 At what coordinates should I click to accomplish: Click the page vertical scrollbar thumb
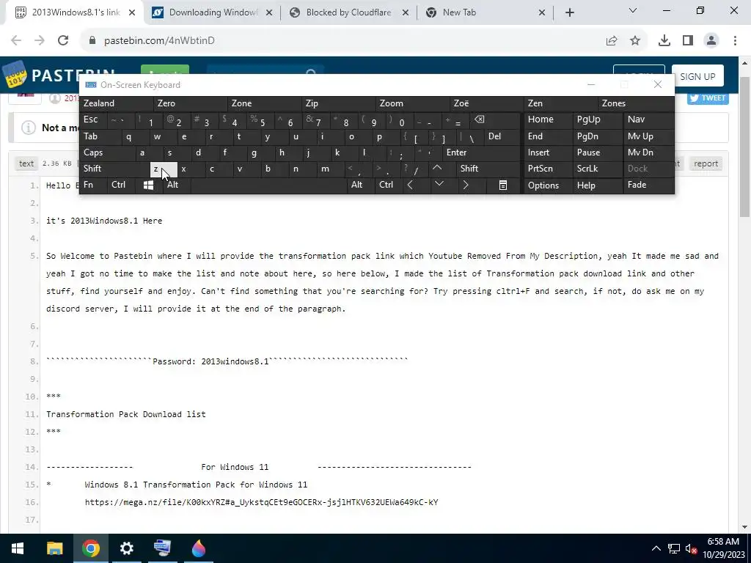[745, 146]
